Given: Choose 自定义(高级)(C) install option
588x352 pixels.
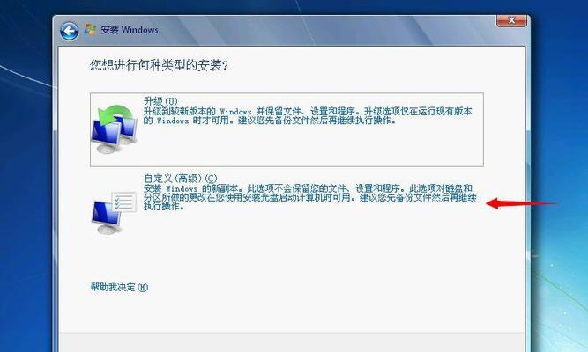Looking at the screenshot, I should click(x=181, y=179).
